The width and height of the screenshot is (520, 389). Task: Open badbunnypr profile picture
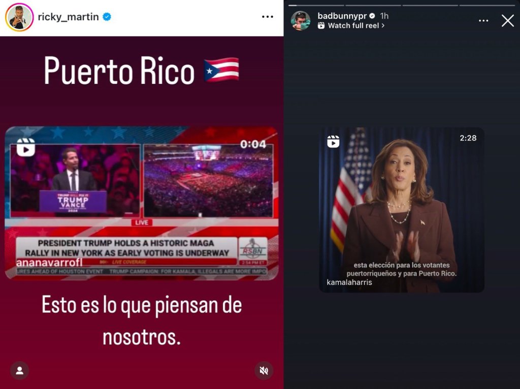click(301, 20)
